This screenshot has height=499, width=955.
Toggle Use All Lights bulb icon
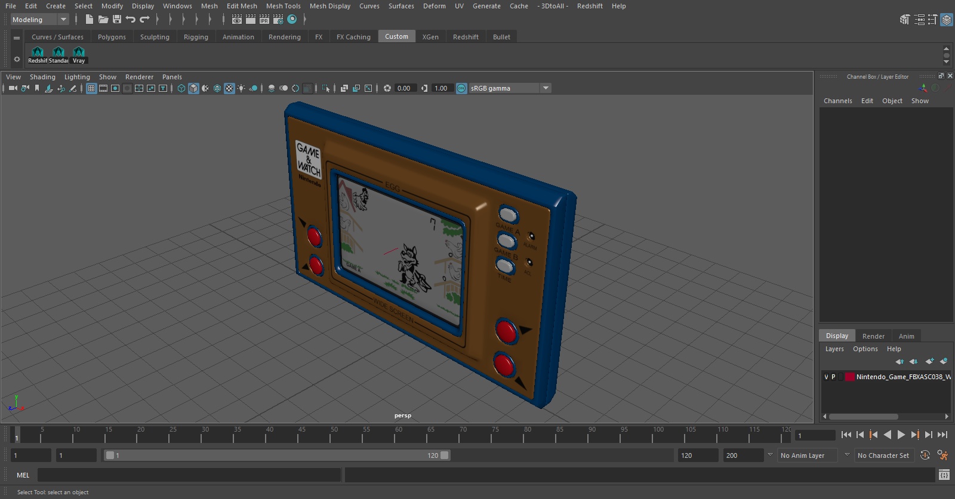click(x=241, y=88)
